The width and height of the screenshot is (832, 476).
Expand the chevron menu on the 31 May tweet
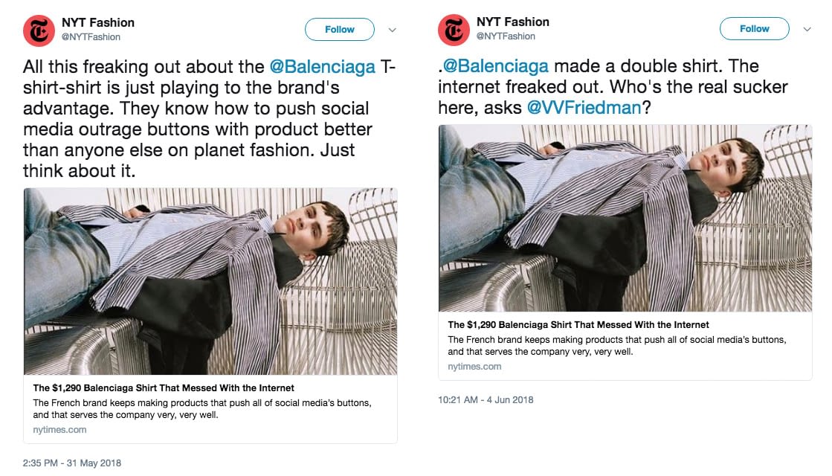393,30
